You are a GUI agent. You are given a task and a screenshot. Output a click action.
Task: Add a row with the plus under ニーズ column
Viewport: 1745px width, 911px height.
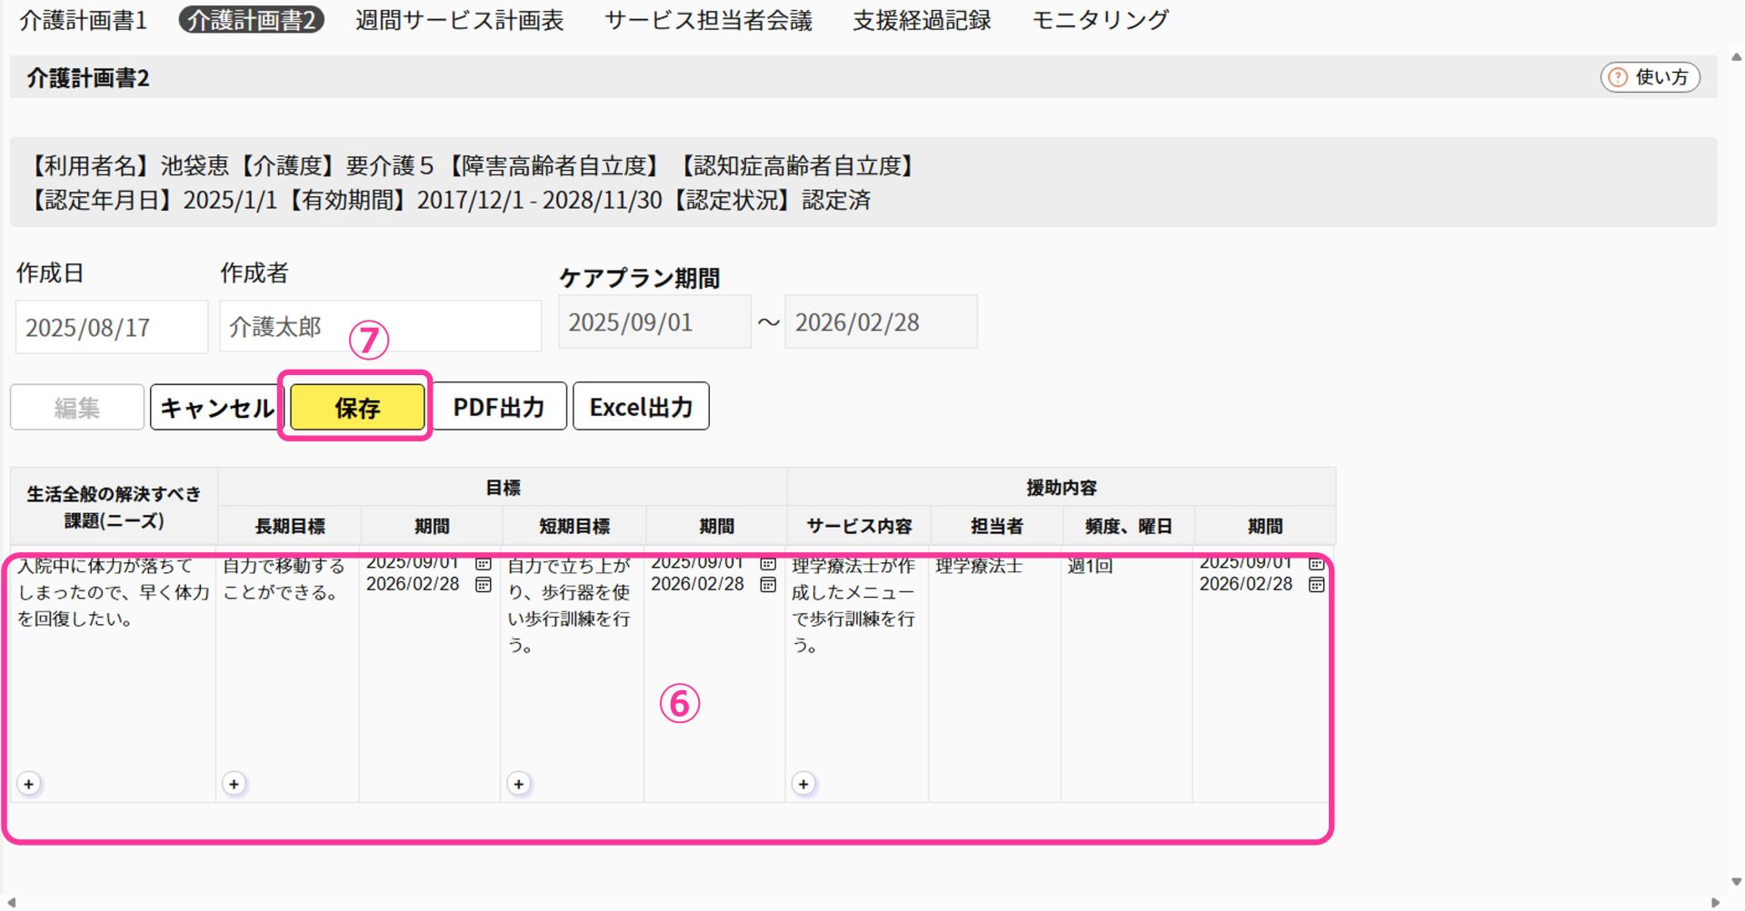tap(29, 784)
